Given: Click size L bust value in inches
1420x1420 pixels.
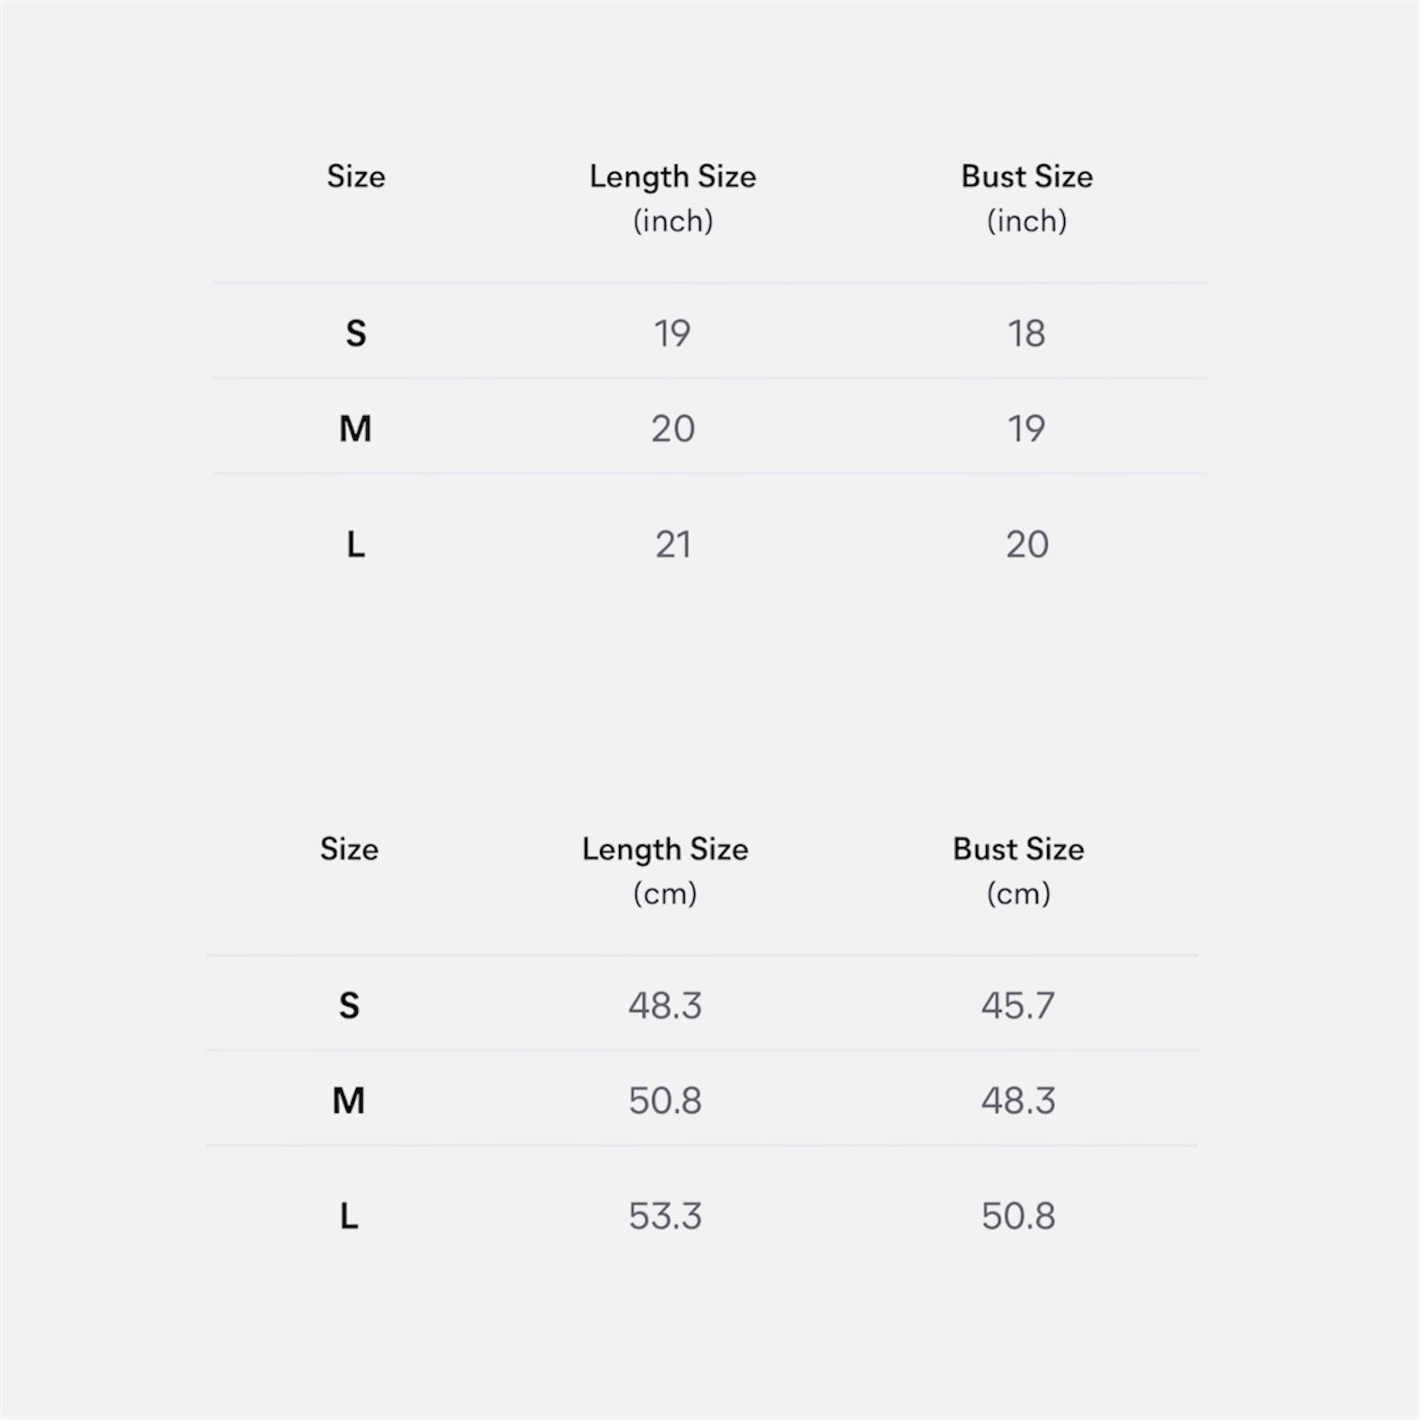Looking at the screenshot, I should click(1026, 545).
